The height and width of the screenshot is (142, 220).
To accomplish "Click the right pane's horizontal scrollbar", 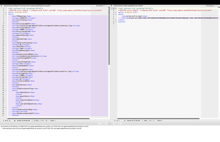I will tap(158, 119).
